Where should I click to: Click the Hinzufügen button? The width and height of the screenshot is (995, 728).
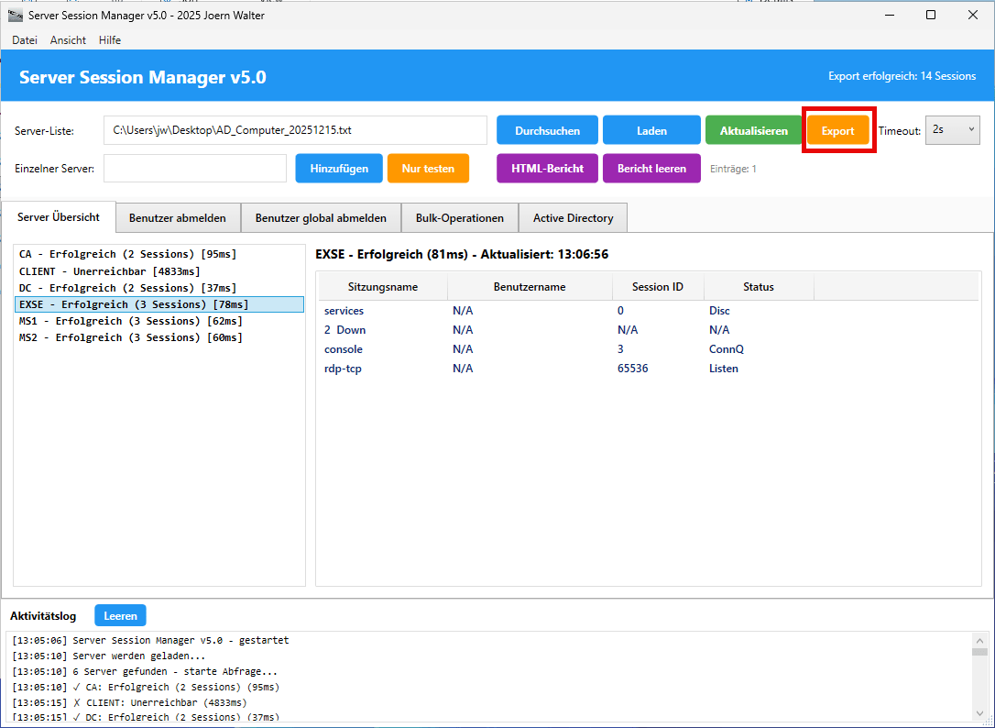[x=339, y=169]
